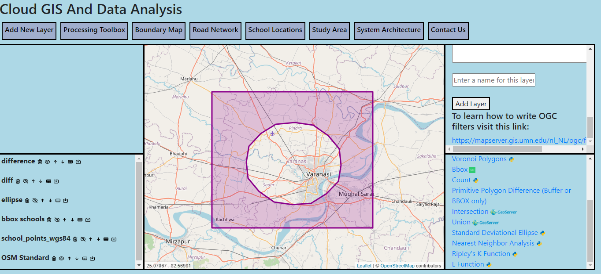Open attribute table for ellipse layer
The image size is (601, 274).
click(58, 201)
